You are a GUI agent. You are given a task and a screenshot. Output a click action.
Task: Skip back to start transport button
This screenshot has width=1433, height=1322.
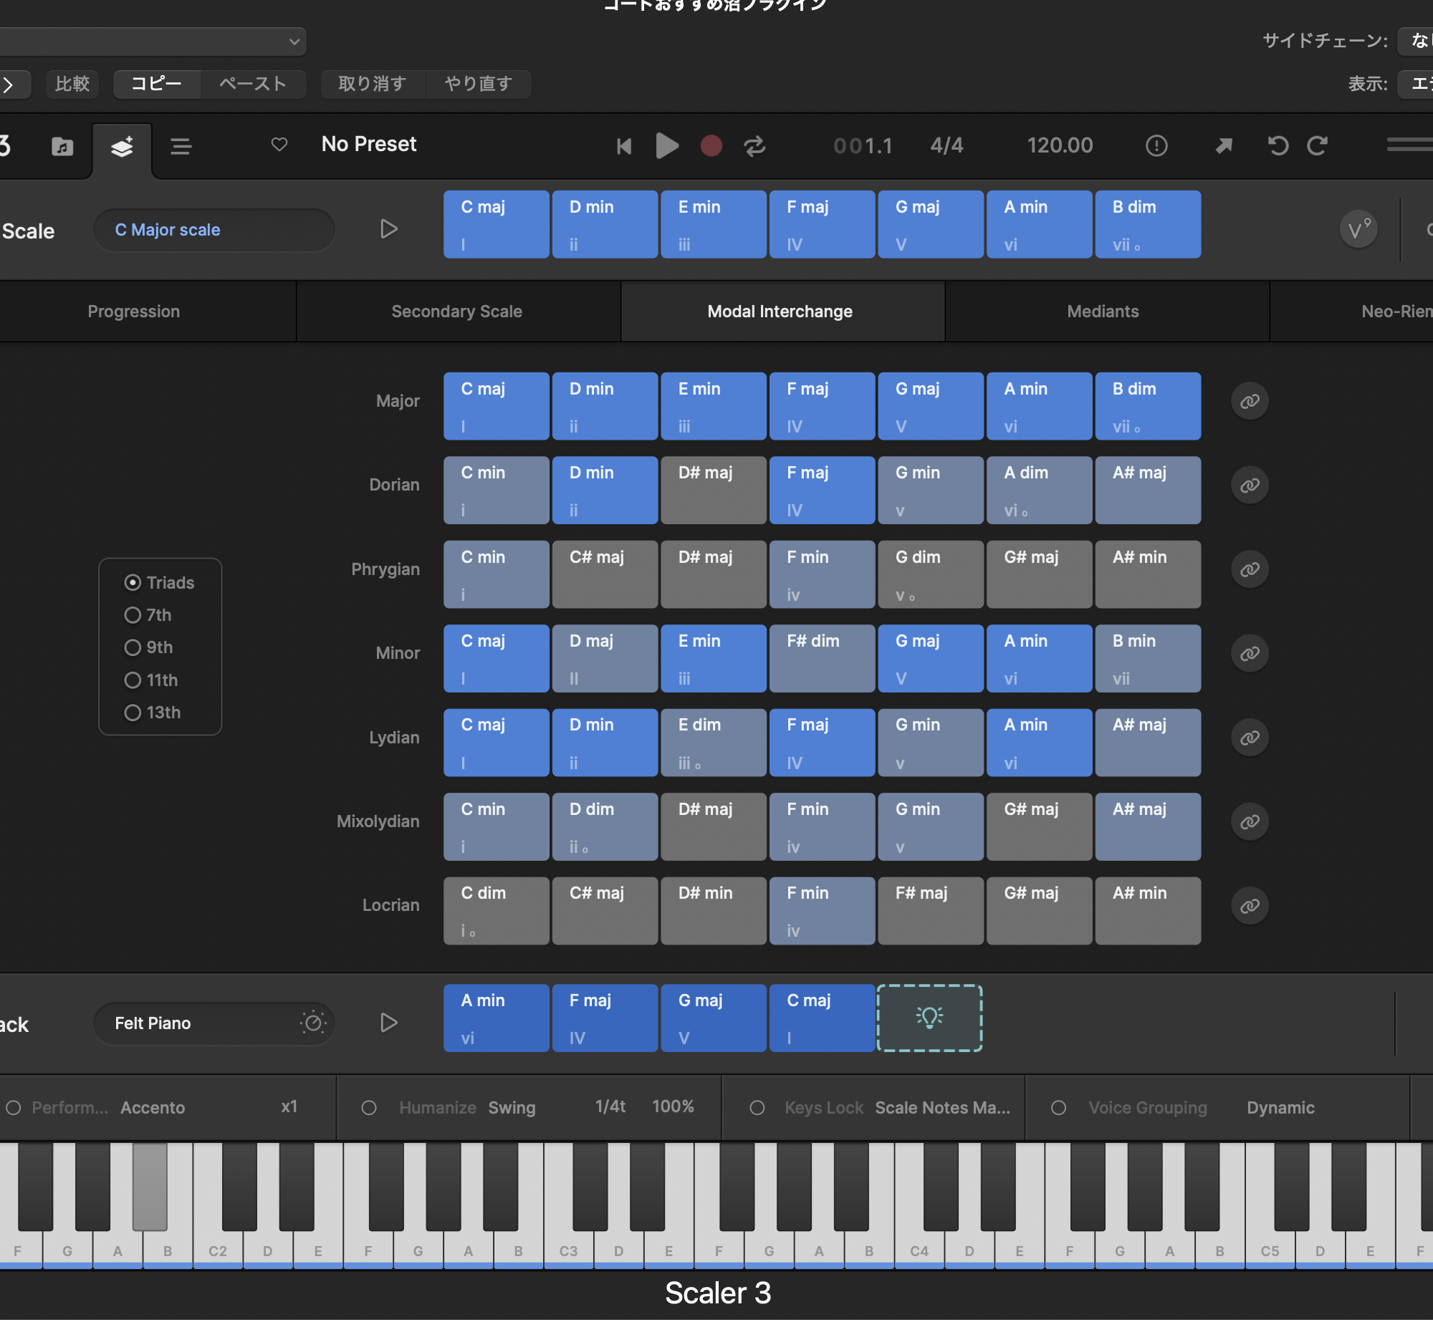(x=624, y=147)
